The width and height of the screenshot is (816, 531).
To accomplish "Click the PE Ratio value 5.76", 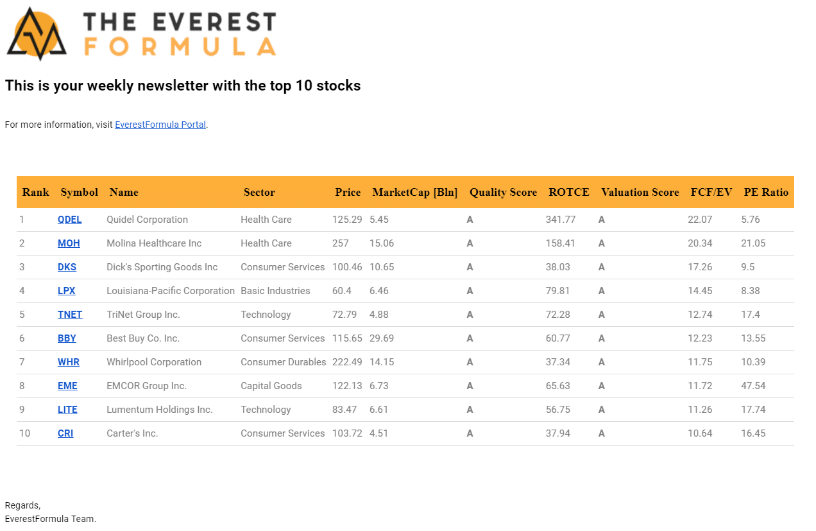I will pos(751,220).
